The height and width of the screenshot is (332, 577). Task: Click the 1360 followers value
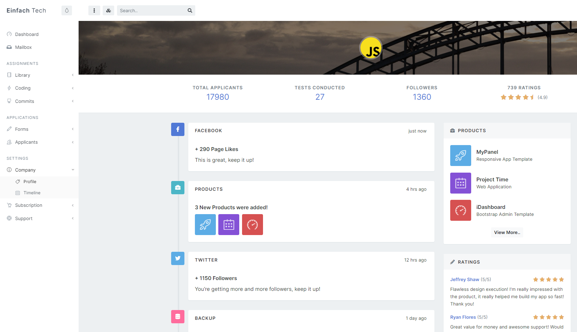[x=422, y=97]
